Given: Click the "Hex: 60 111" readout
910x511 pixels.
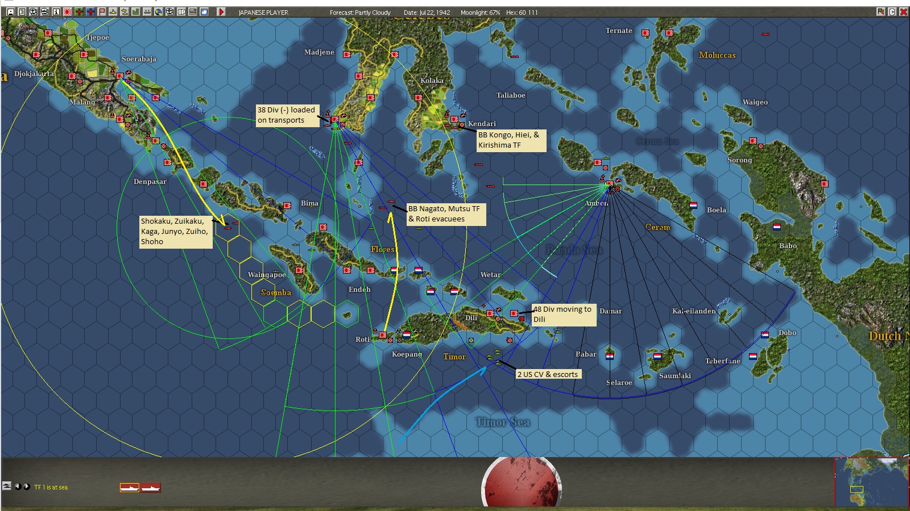Looking at the screenshot, I should click(x=522, y=12).
